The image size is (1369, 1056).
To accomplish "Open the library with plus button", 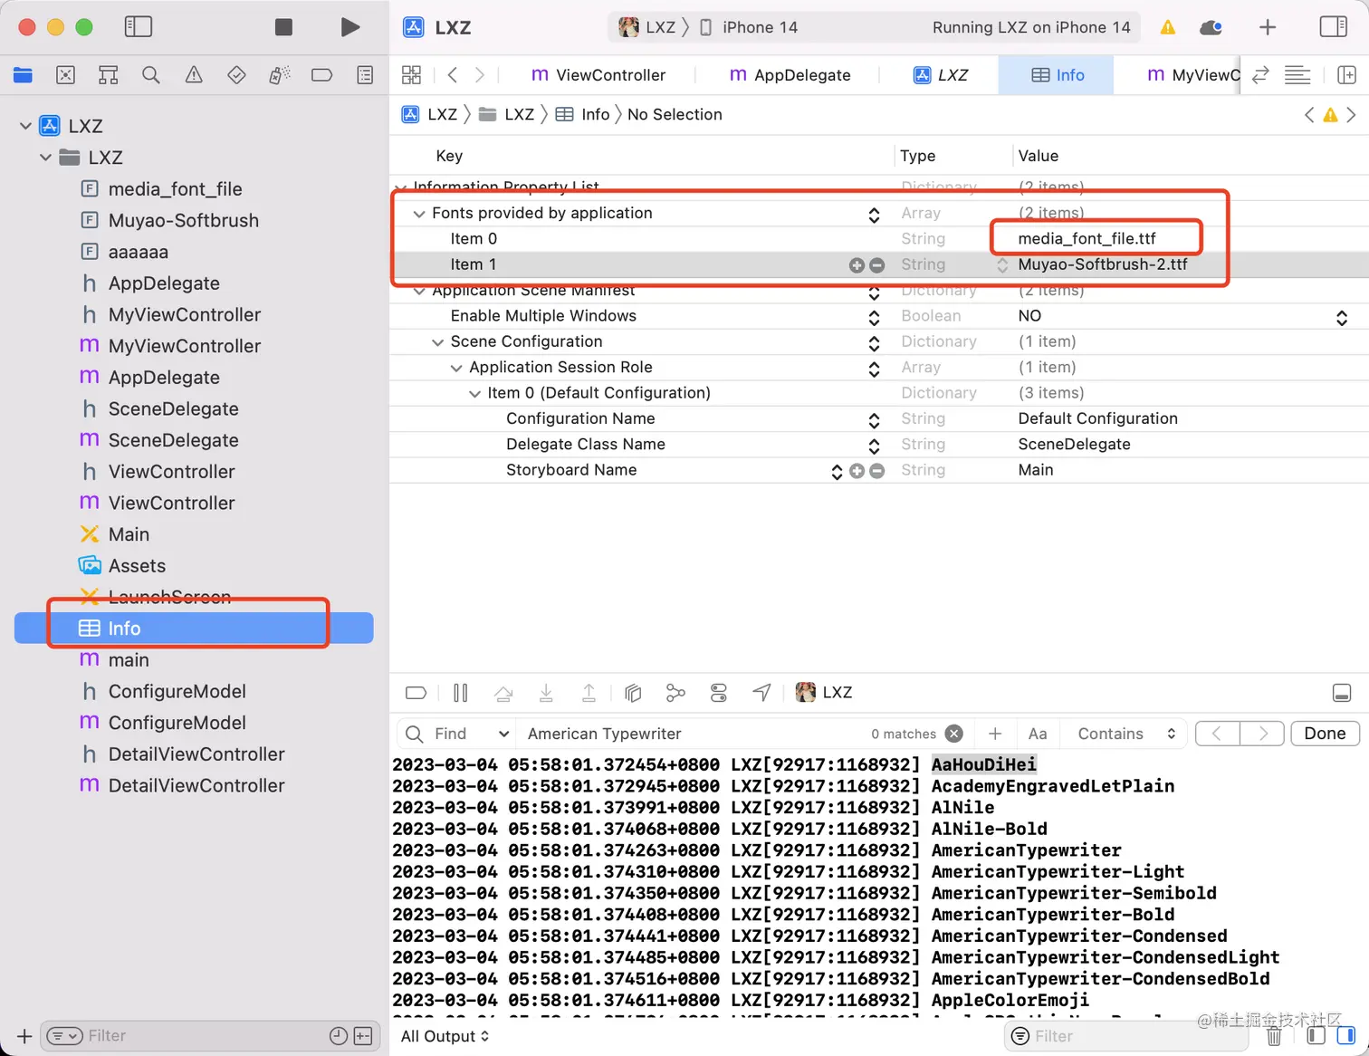I will (x=1268, y=27).
